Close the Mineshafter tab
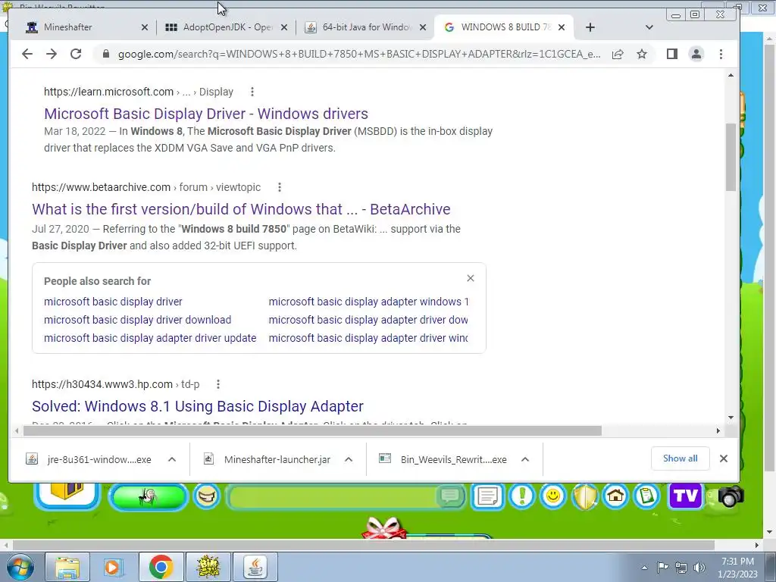Image resolution: width=776 pixels, height=582 pixels. (x=145, y=27)
